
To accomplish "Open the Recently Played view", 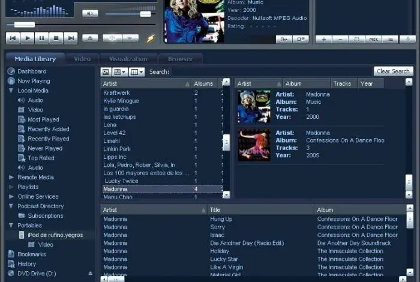I will [x=48, y=139].
